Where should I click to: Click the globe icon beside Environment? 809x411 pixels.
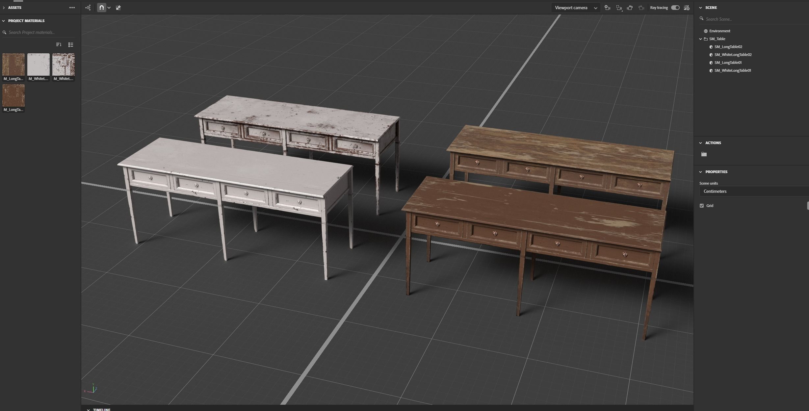[706, 31]
